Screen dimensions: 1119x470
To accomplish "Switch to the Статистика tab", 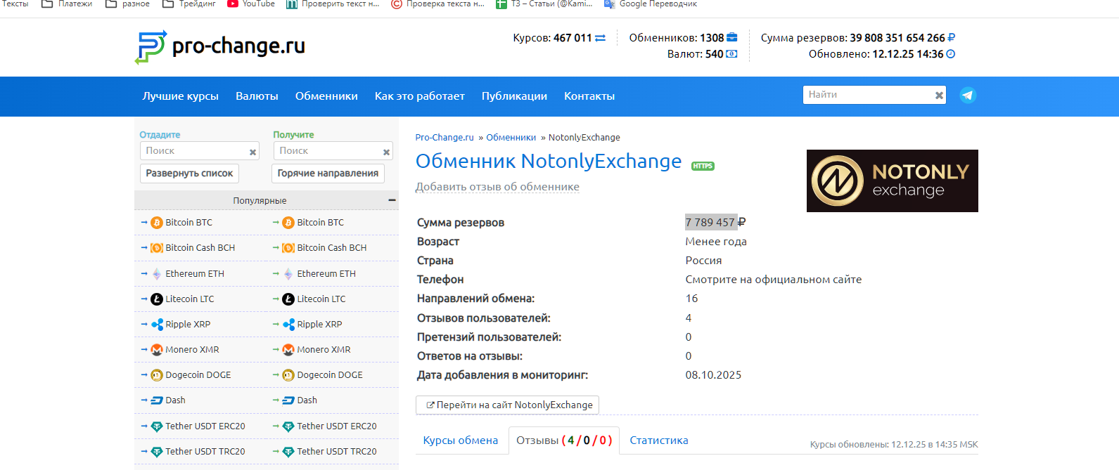I will (x=659, y=440).
